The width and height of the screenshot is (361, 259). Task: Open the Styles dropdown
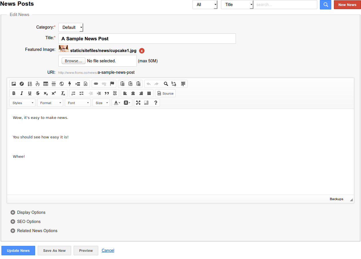[22, 103]
